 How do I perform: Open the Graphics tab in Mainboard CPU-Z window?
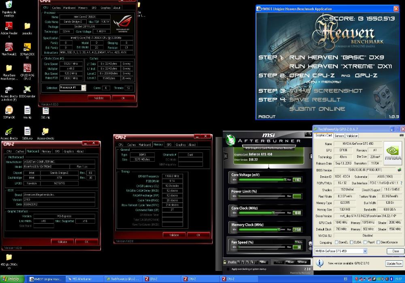(x=69, y=151)
